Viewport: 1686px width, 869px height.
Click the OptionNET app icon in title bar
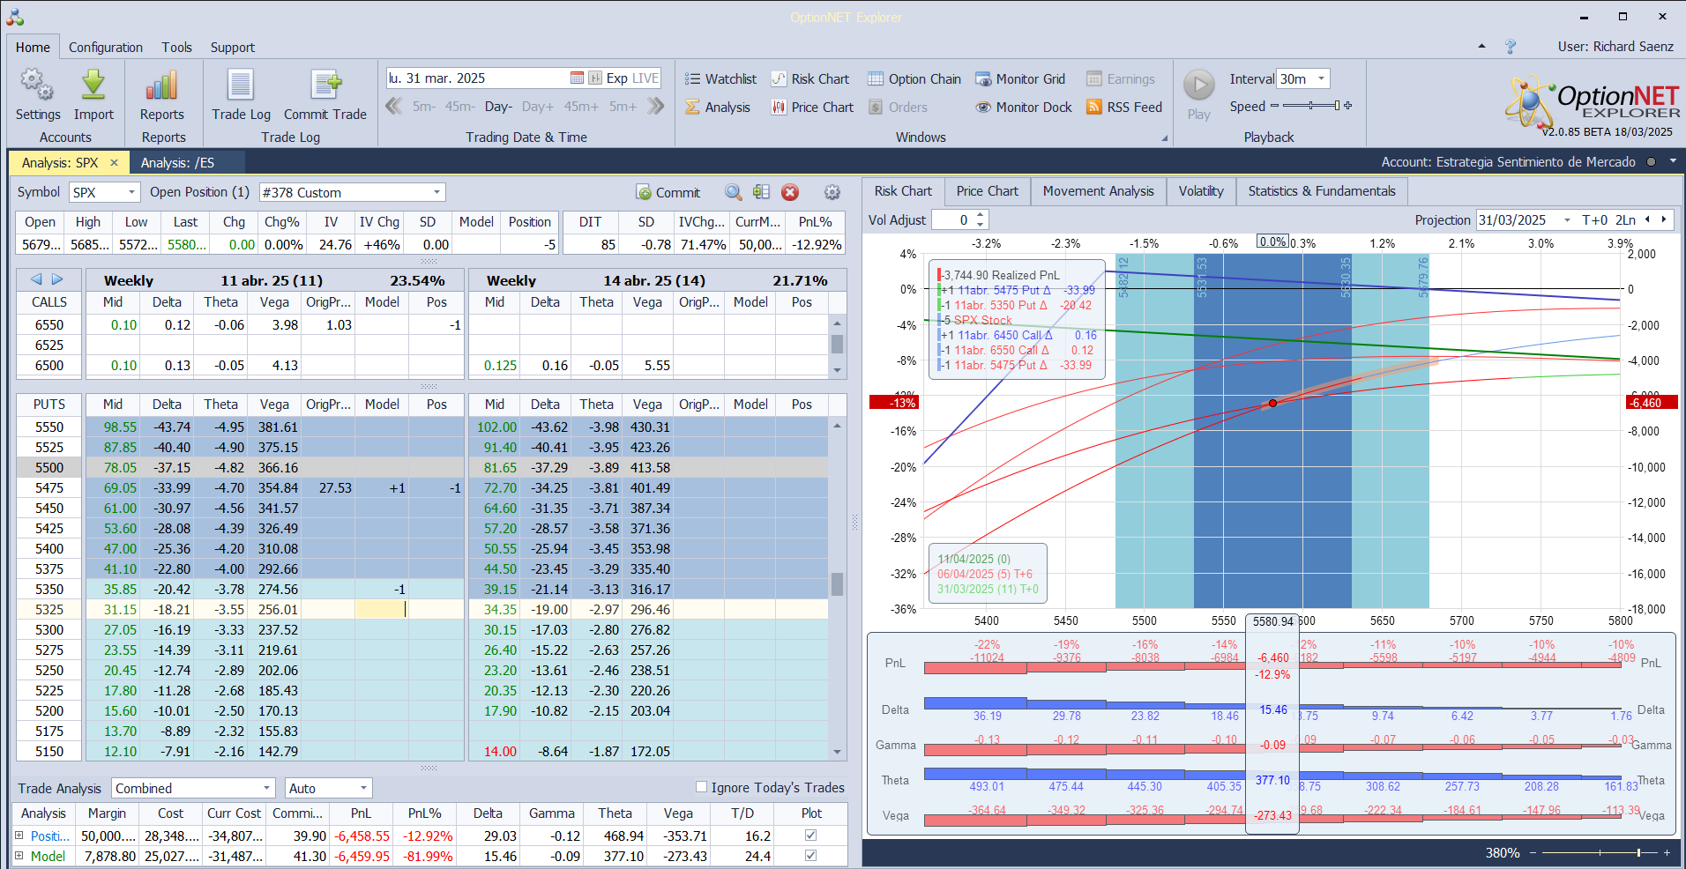point(15,17)
